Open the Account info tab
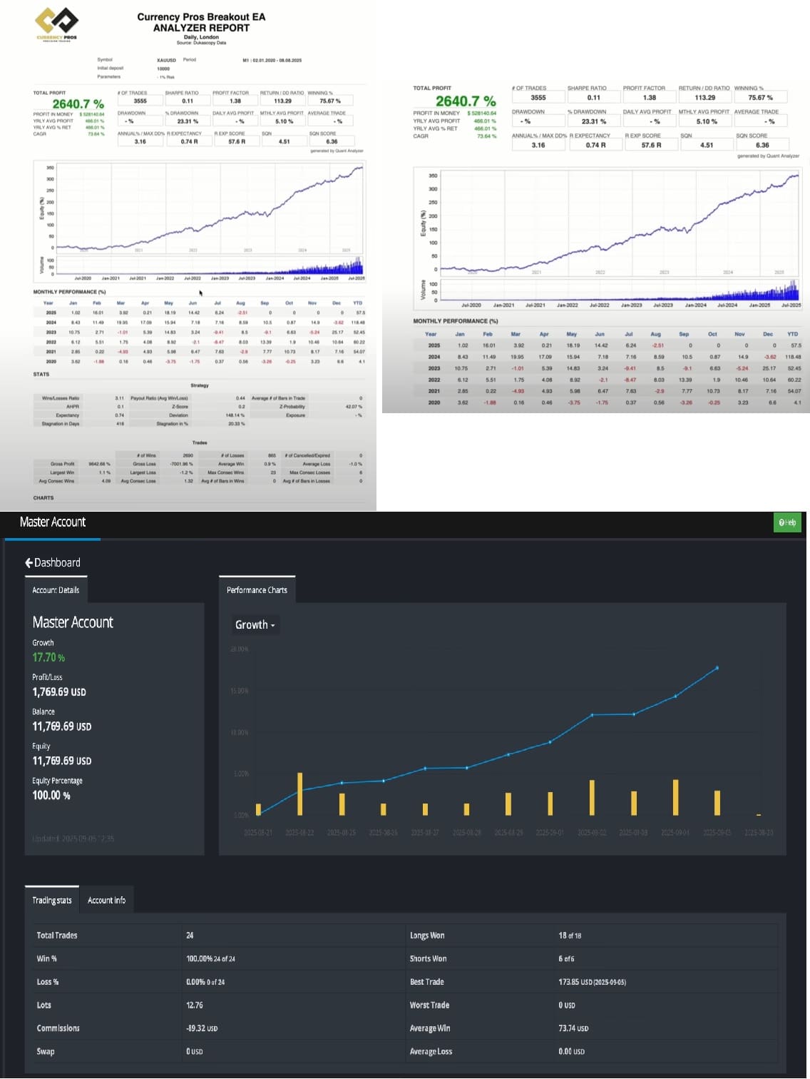Screen dimensions: 810x1079 (x=106, y=900)
